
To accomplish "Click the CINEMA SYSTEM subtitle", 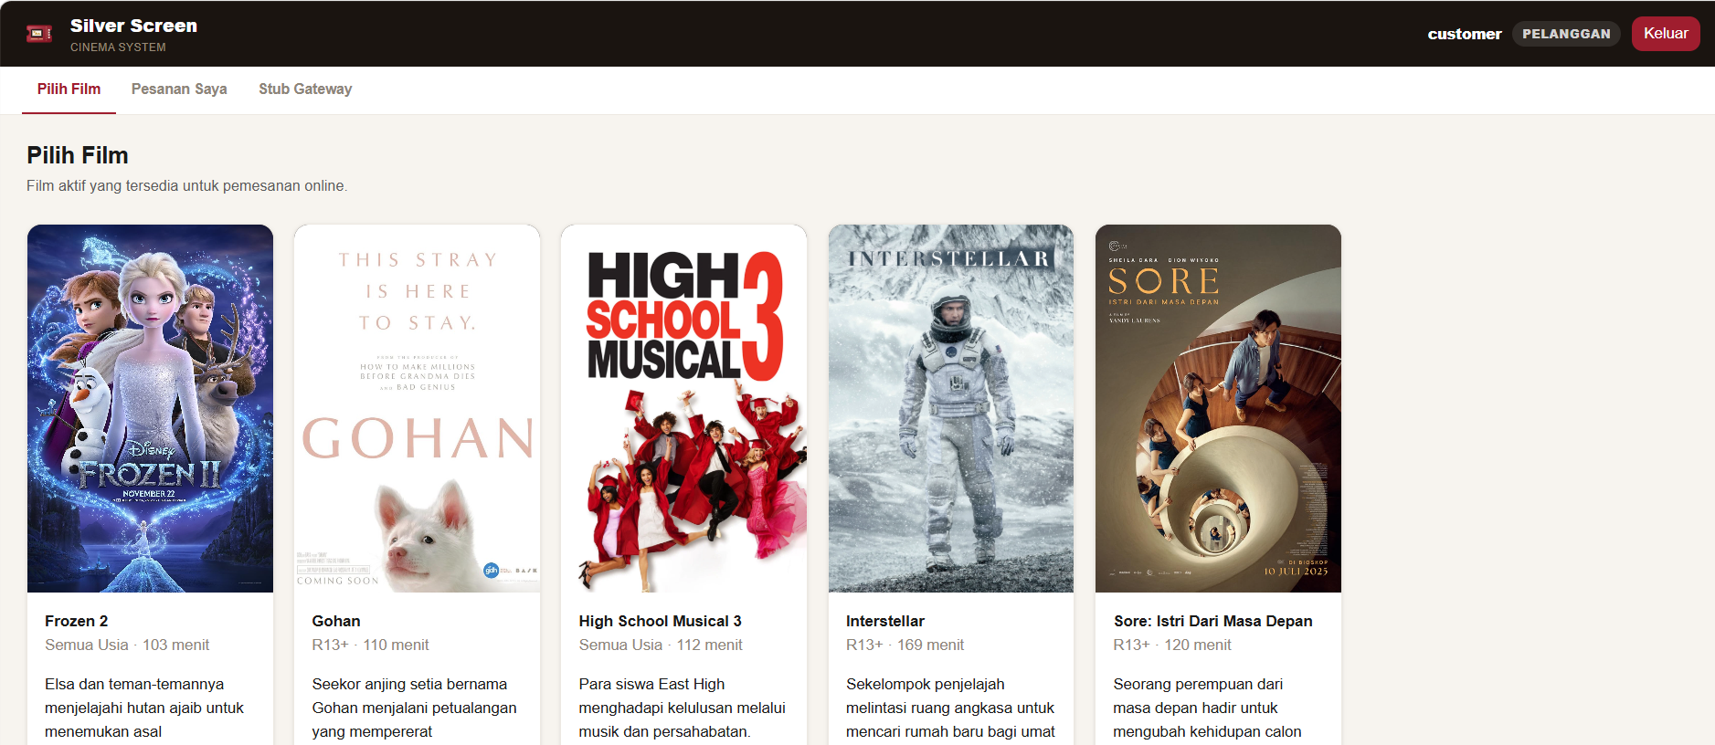I will 118,47.
